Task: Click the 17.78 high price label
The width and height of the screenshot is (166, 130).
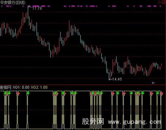Action: click(x=37, y=8)
